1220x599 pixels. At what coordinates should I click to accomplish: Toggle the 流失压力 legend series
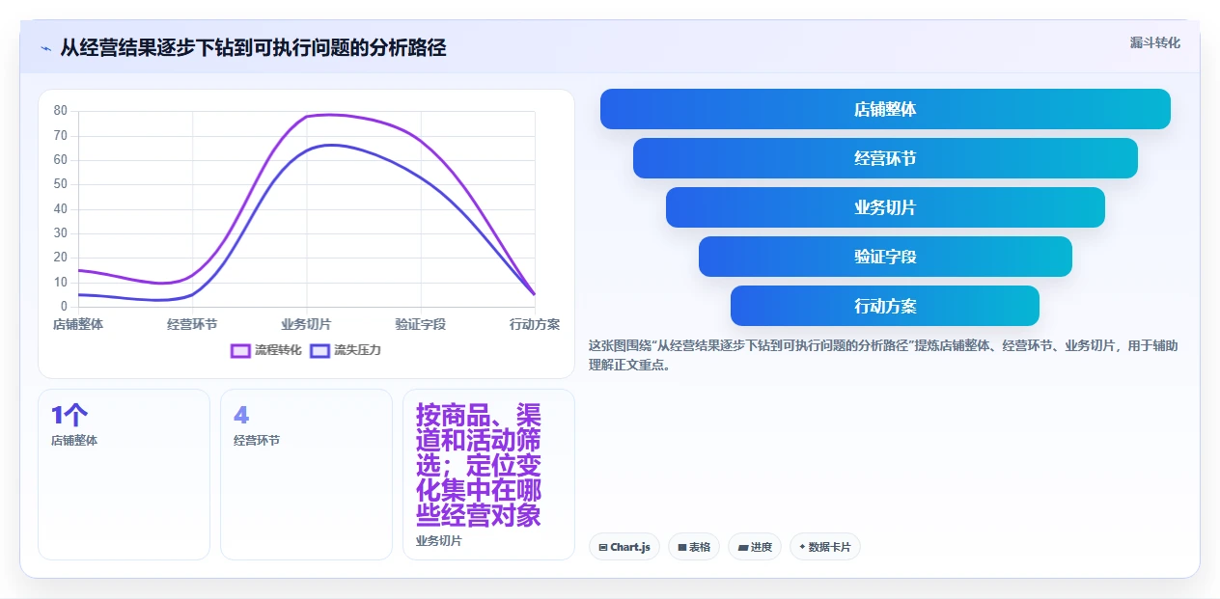coord(345,350)
